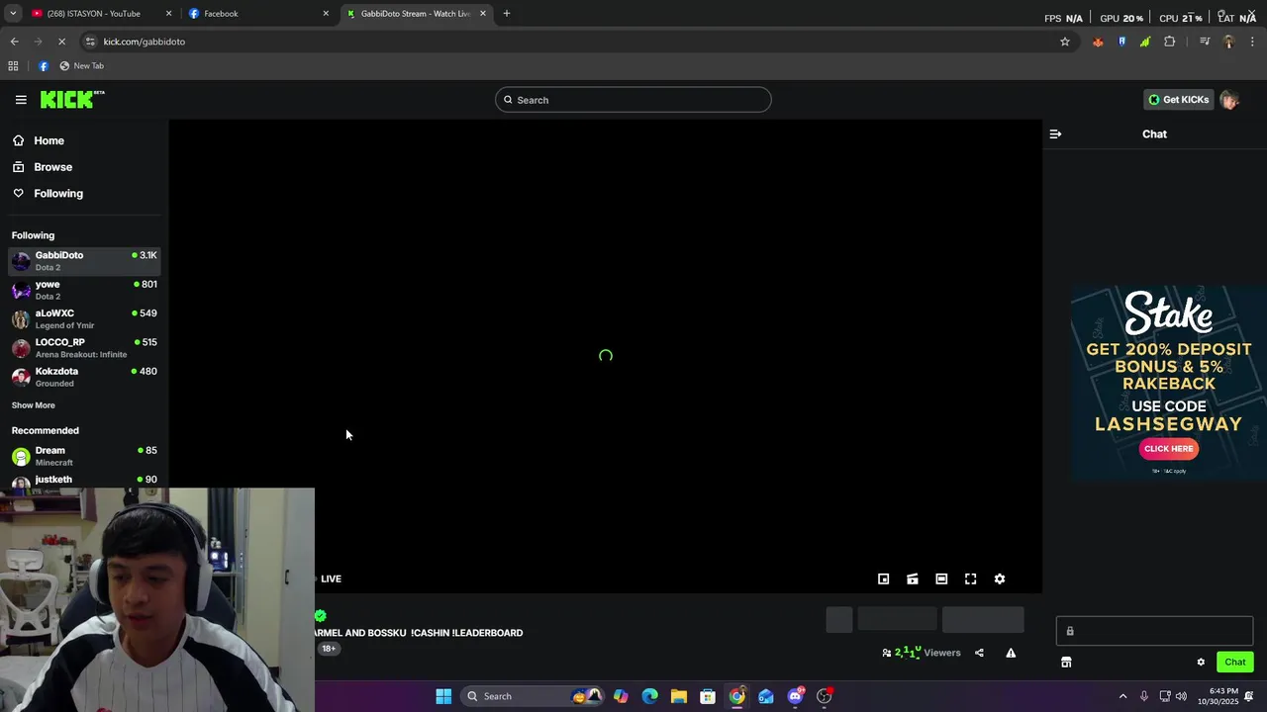Open the MetaMask fox extension
The image size is (1267, 712).
pyautogui.click(x=1098, y=42)
